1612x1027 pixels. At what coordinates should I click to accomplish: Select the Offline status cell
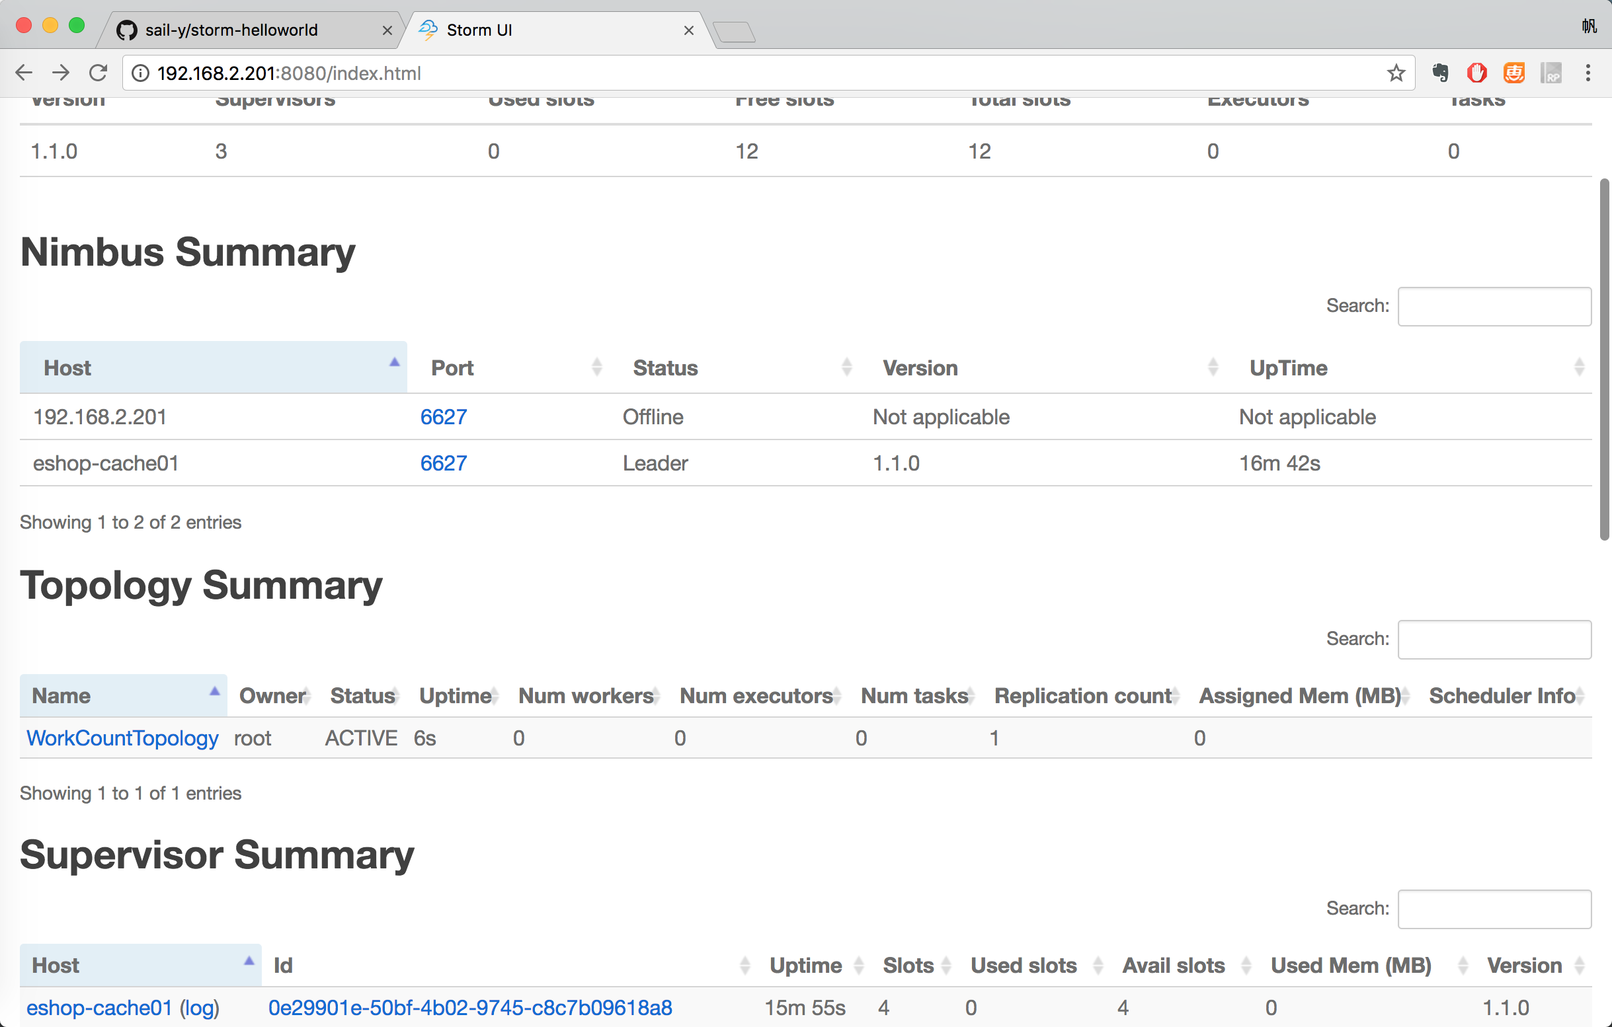[x=653, y=417]
